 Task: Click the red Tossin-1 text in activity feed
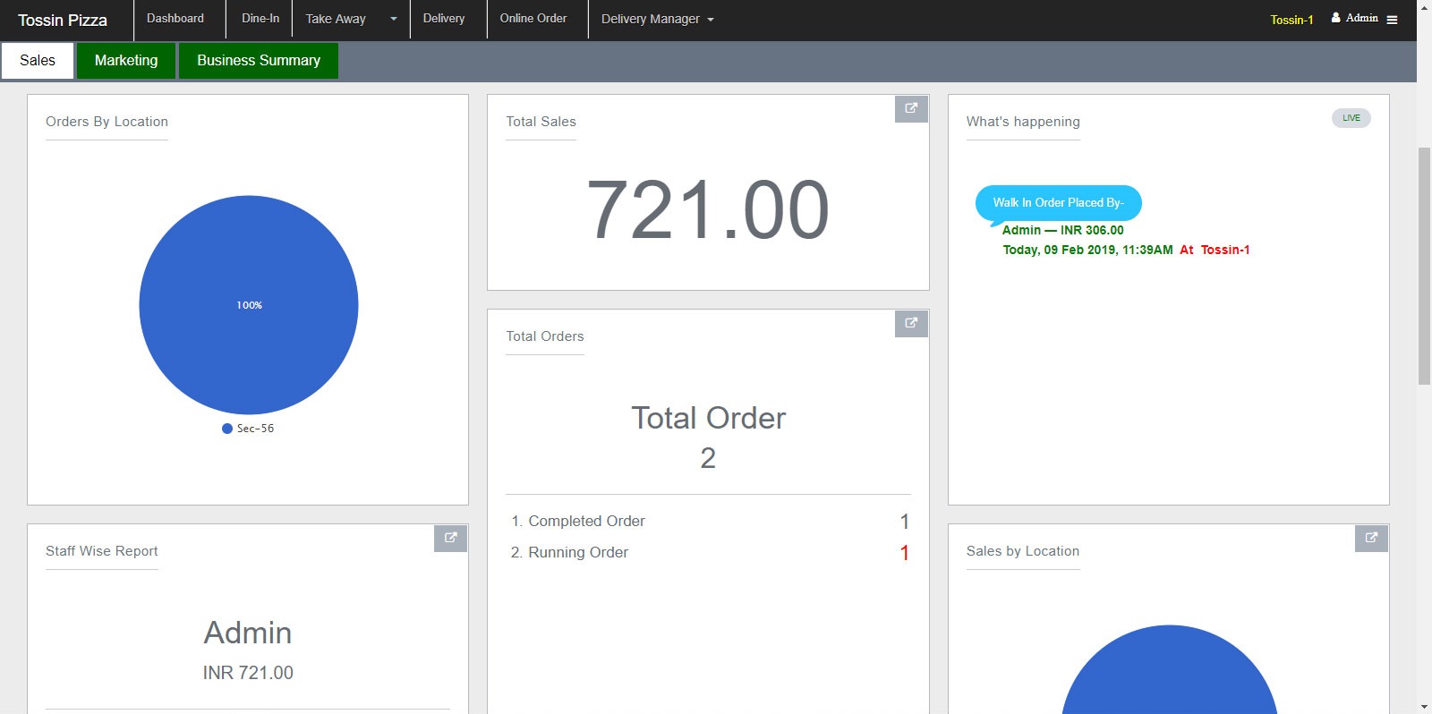1225,250
